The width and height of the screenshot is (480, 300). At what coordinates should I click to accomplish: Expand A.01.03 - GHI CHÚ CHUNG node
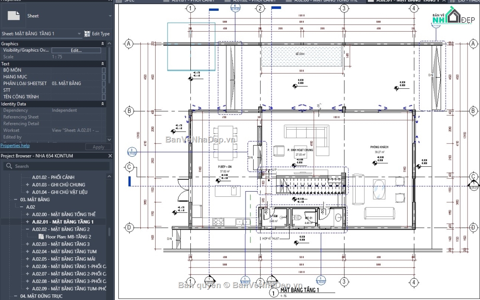pos(28,185)
